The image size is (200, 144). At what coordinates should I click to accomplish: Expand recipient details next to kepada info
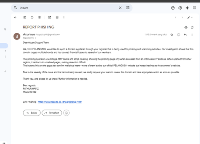pos(36,38)
